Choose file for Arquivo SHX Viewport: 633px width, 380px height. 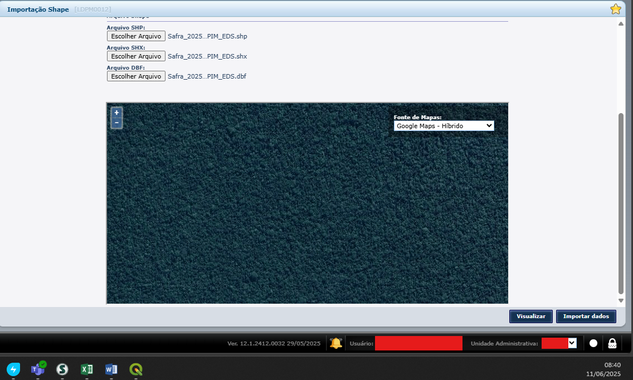(x=136, y=56)
